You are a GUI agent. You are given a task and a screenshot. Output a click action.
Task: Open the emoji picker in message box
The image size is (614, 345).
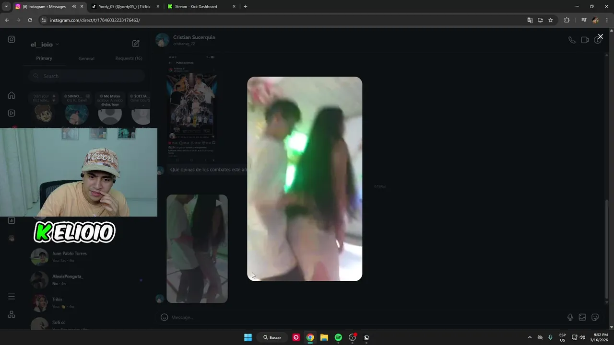point(164,317)
